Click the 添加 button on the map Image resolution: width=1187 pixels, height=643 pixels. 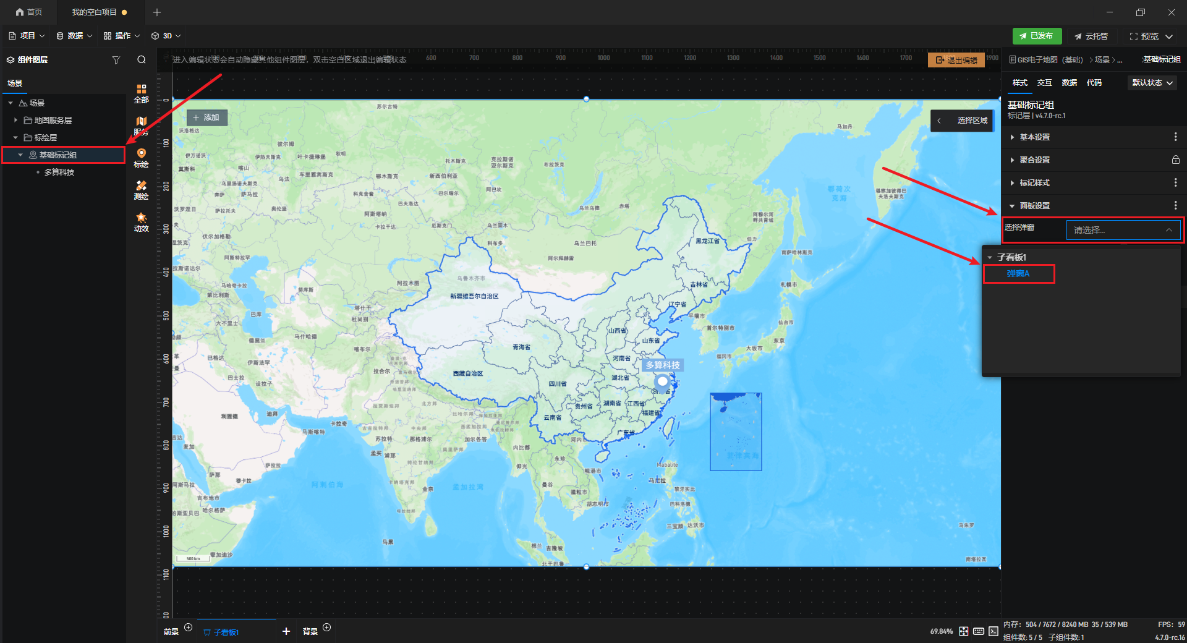[x=206, y=117]
